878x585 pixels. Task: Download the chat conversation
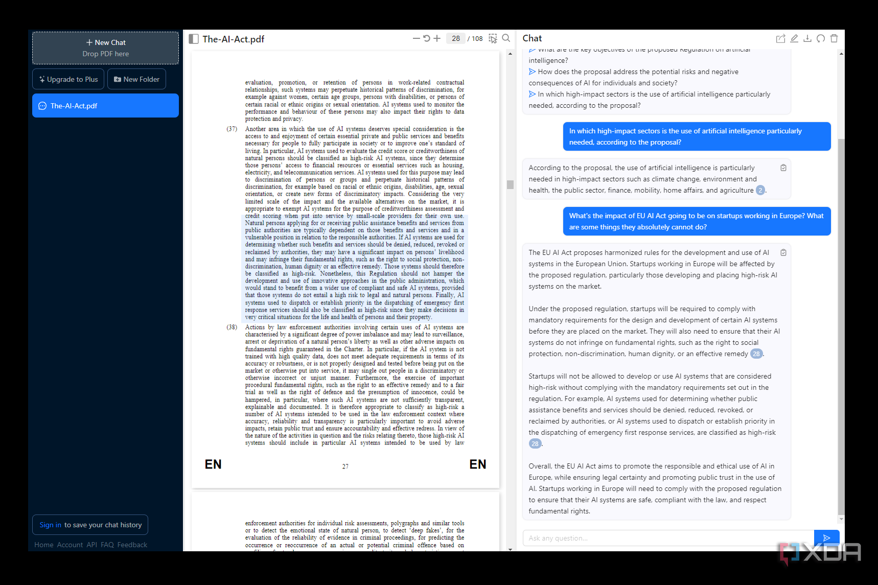[x=807, y=38]
